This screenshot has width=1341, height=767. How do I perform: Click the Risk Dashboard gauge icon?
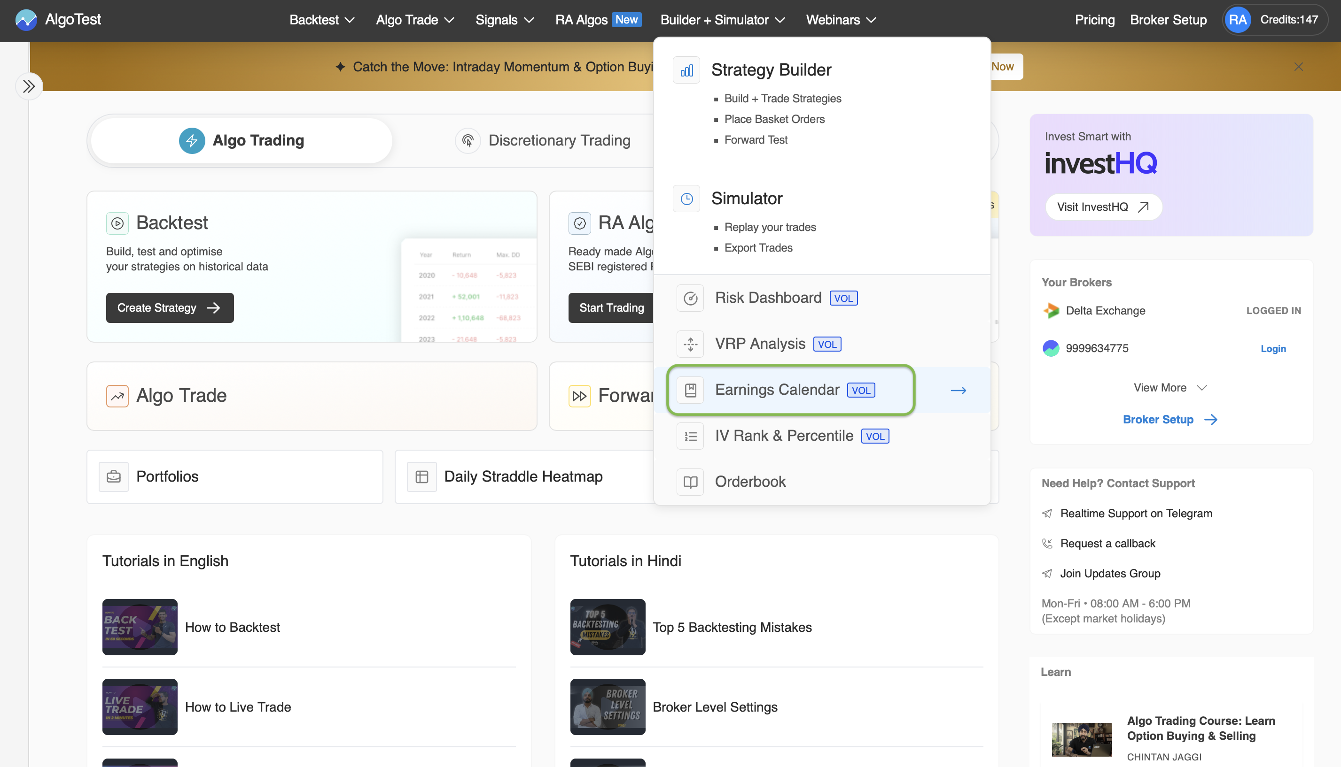[x=690, y=298]
